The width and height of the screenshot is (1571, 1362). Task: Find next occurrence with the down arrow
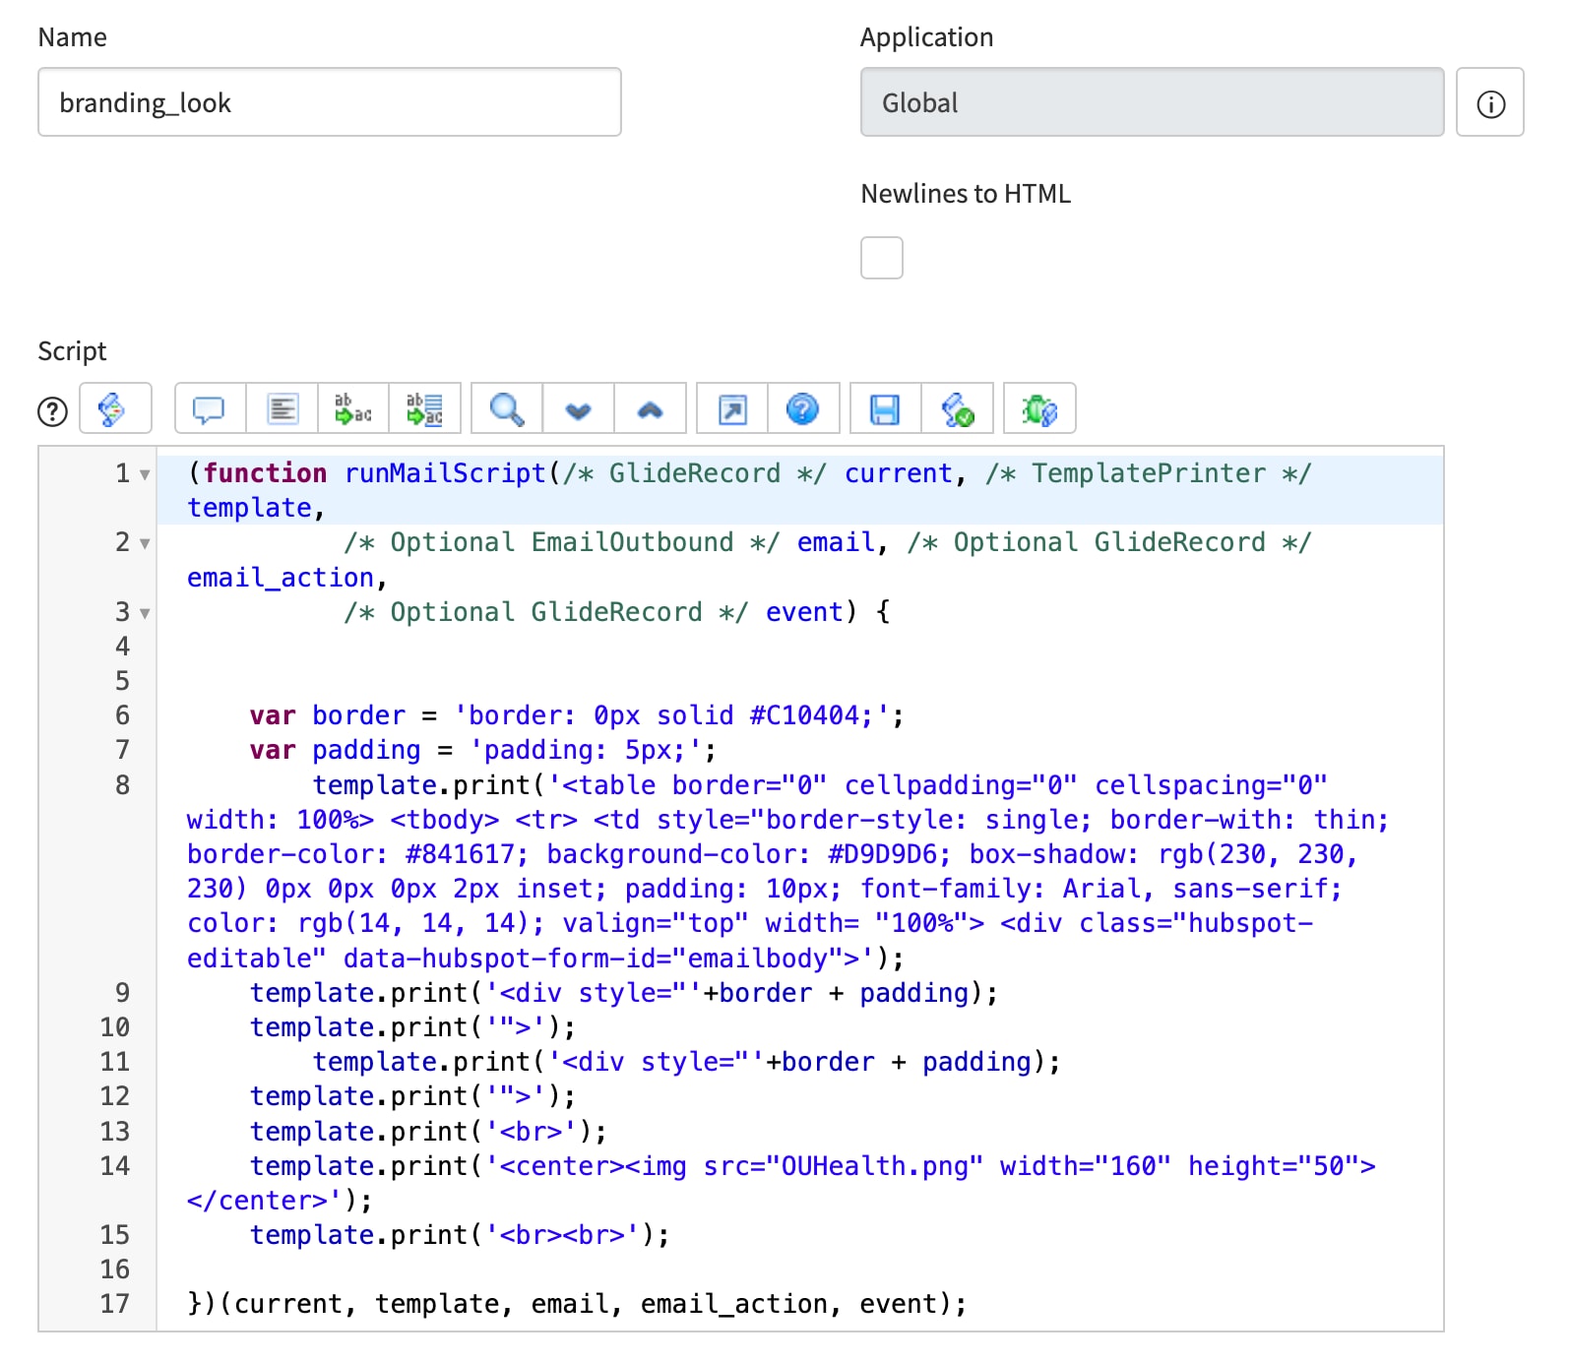(579, 408)
